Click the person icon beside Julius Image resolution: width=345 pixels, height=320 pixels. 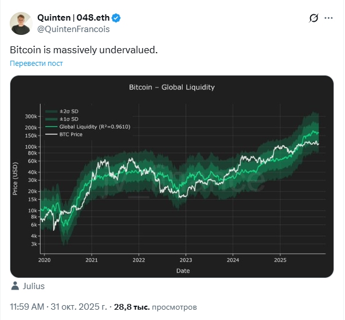pos(15,286)
